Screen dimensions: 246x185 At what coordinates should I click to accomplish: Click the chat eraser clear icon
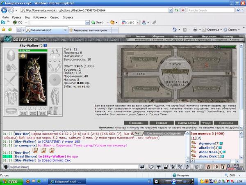pyautogui.click(x=151, y=167)
